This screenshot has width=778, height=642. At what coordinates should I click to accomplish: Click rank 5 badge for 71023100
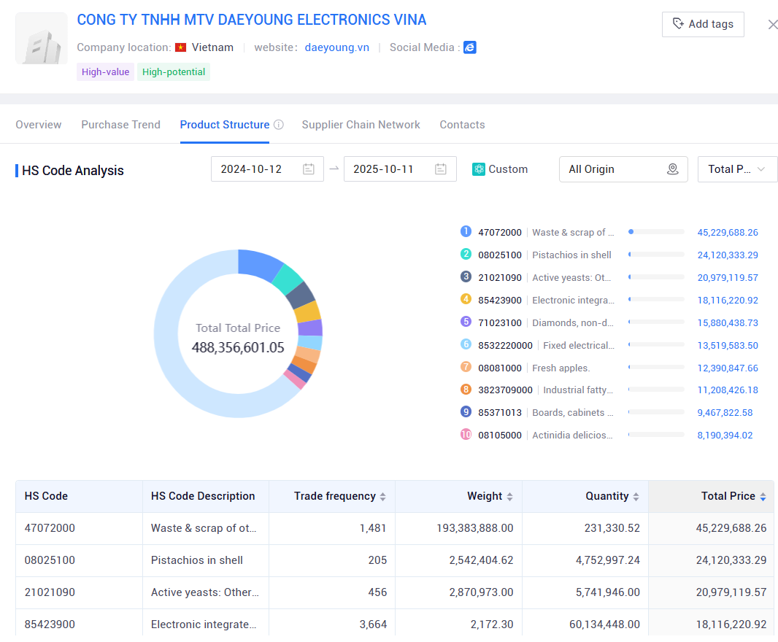pos(466,322)
